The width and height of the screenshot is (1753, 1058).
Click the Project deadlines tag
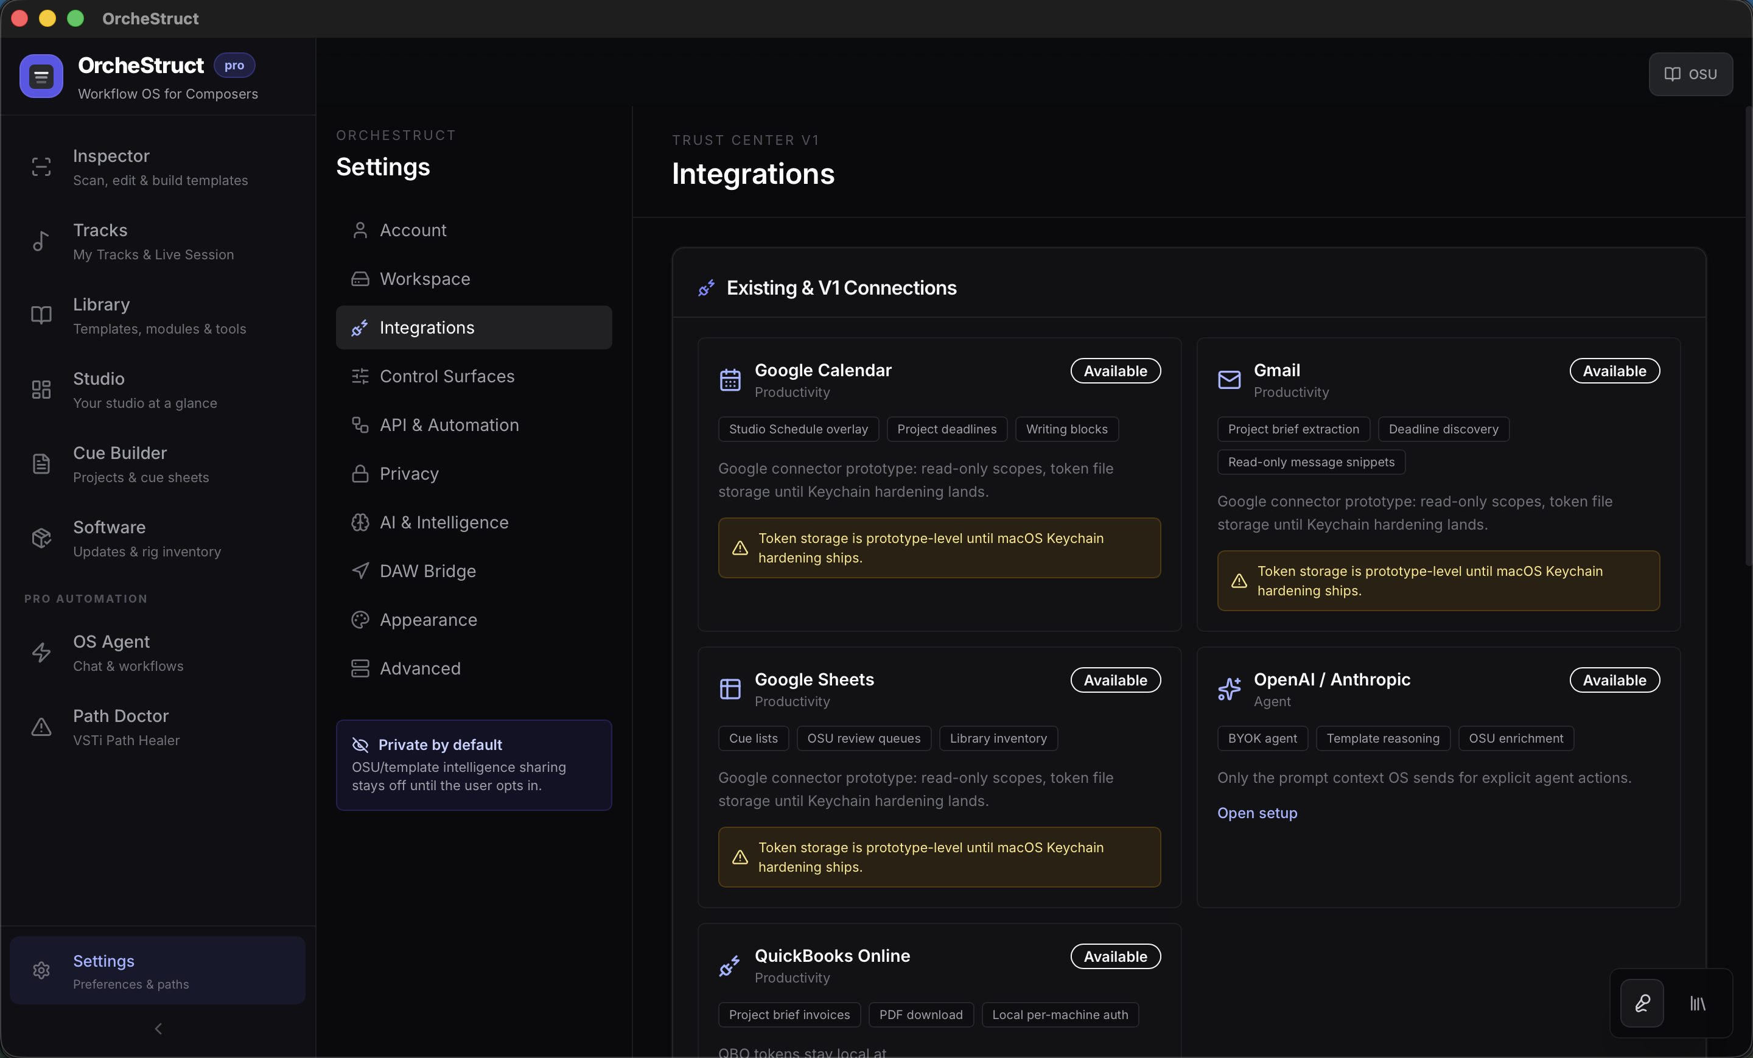pos(947,429)
